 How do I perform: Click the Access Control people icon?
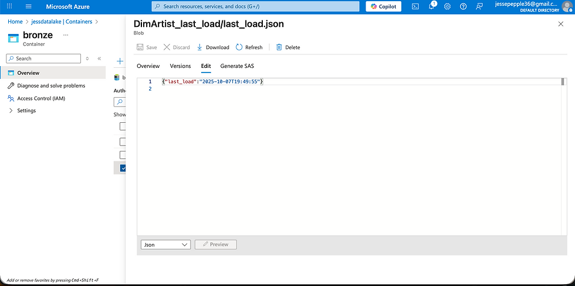(11, 98)
